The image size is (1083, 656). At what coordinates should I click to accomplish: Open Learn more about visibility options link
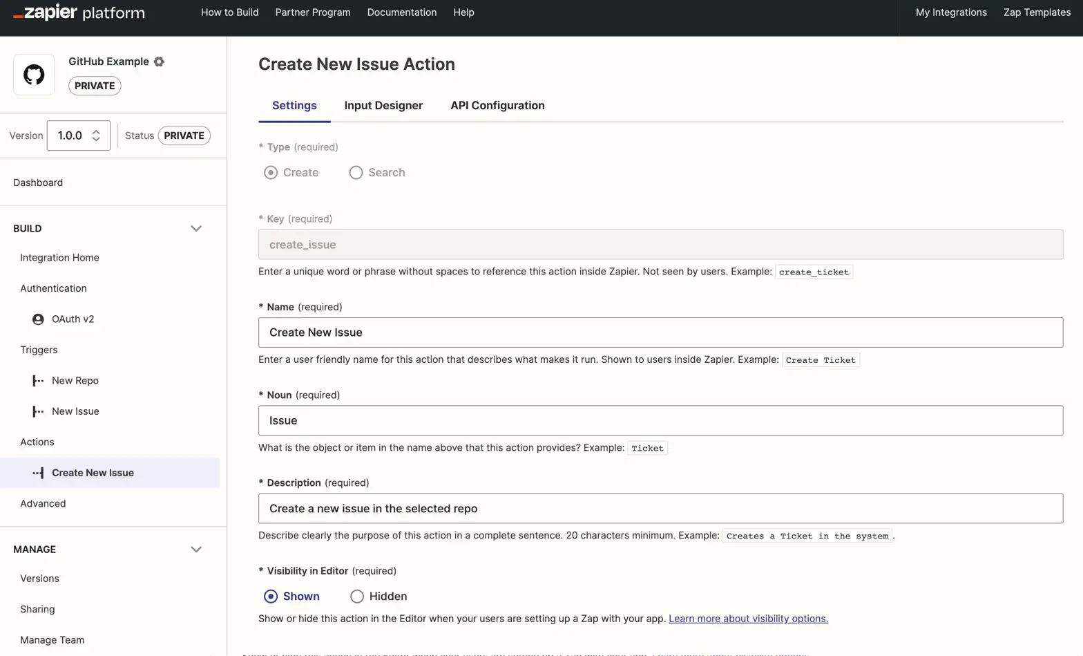[748, 619]
